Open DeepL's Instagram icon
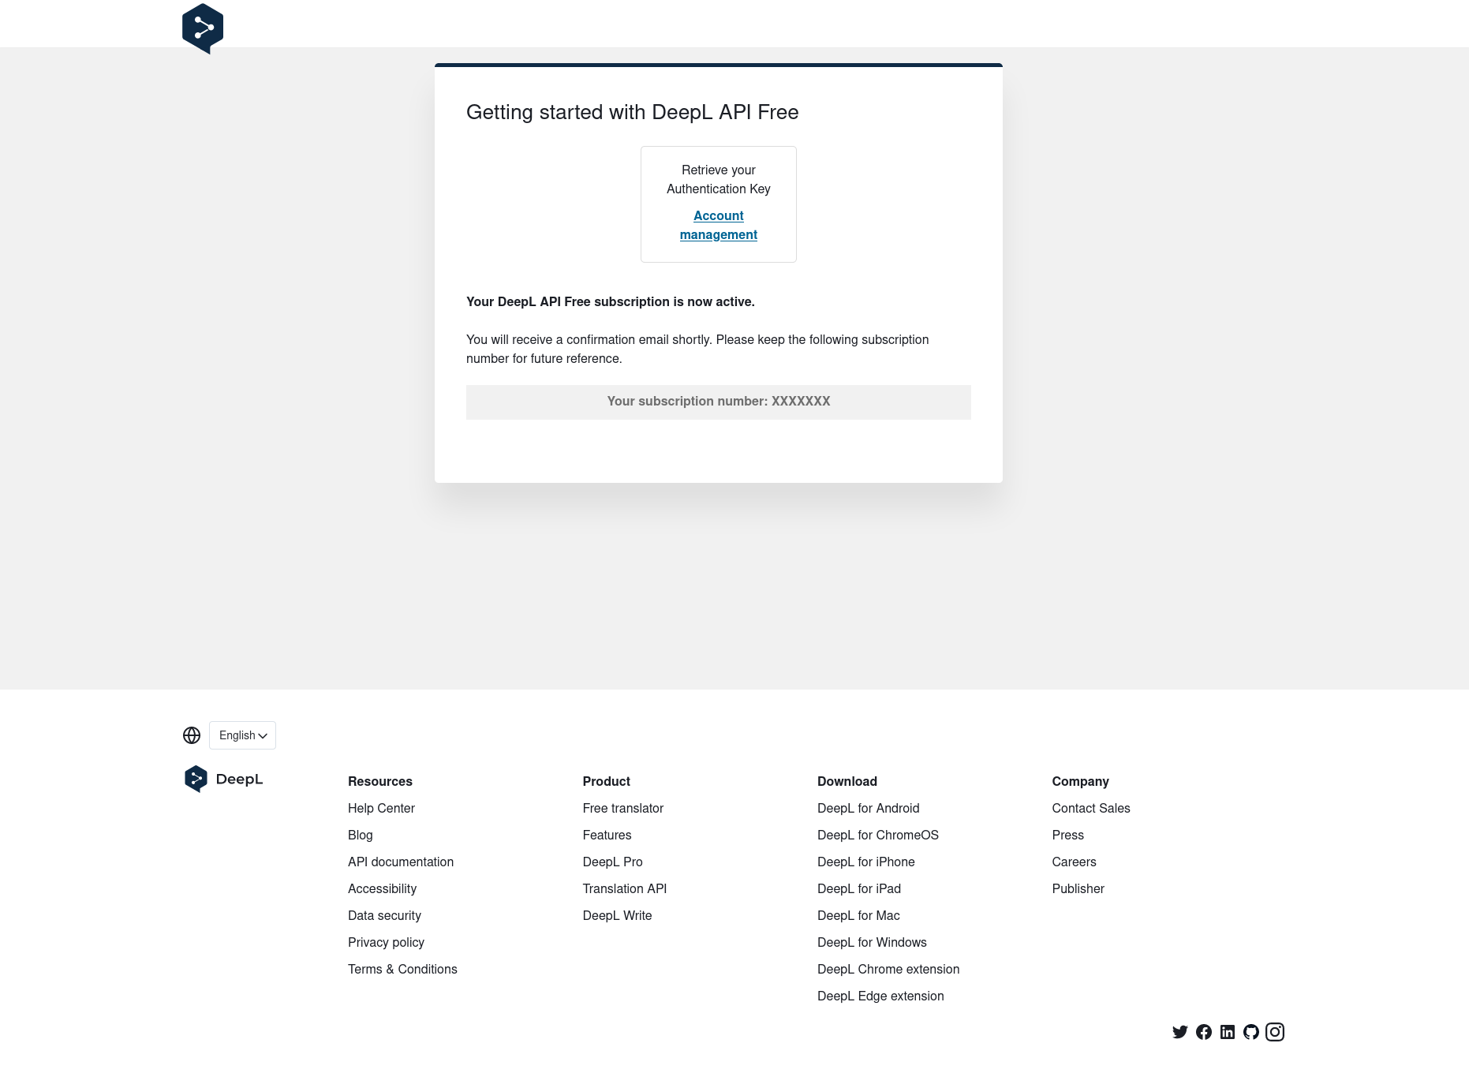This screenshot has width=1469, height=1073. pos(1274,1032)
